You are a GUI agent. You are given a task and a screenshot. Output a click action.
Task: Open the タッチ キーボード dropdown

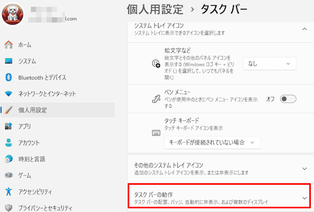tap(212, 142)
